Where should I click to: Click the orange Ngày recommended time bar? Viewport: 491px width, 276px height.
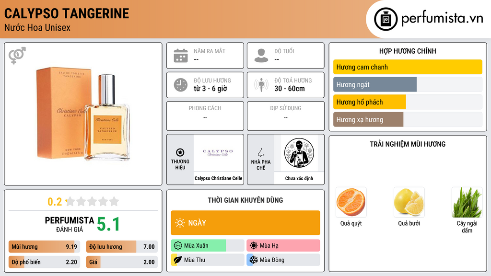pos(245,223)
